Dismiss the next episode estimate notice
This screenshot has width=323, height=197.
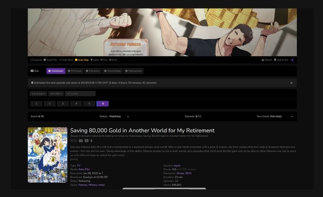tap(291, 83)
